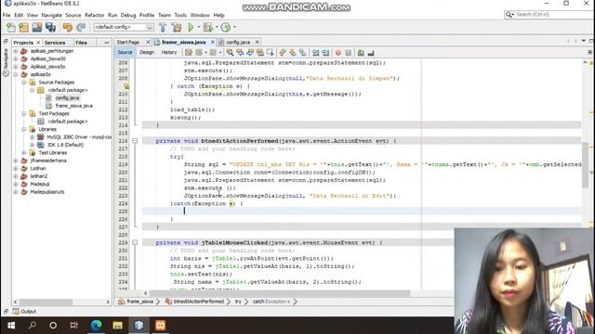Collapse the jTable1MouseClicked method fold
The image size is (595, 334).
(x=135, y=243)
